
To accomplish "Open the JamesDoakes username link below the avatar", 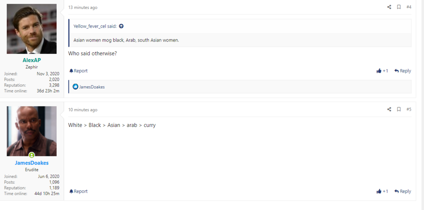I will (32, 163).
